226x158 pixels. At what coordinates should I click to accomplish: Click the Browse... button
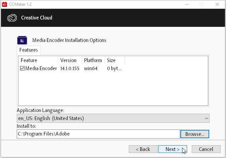pos(194,134)
